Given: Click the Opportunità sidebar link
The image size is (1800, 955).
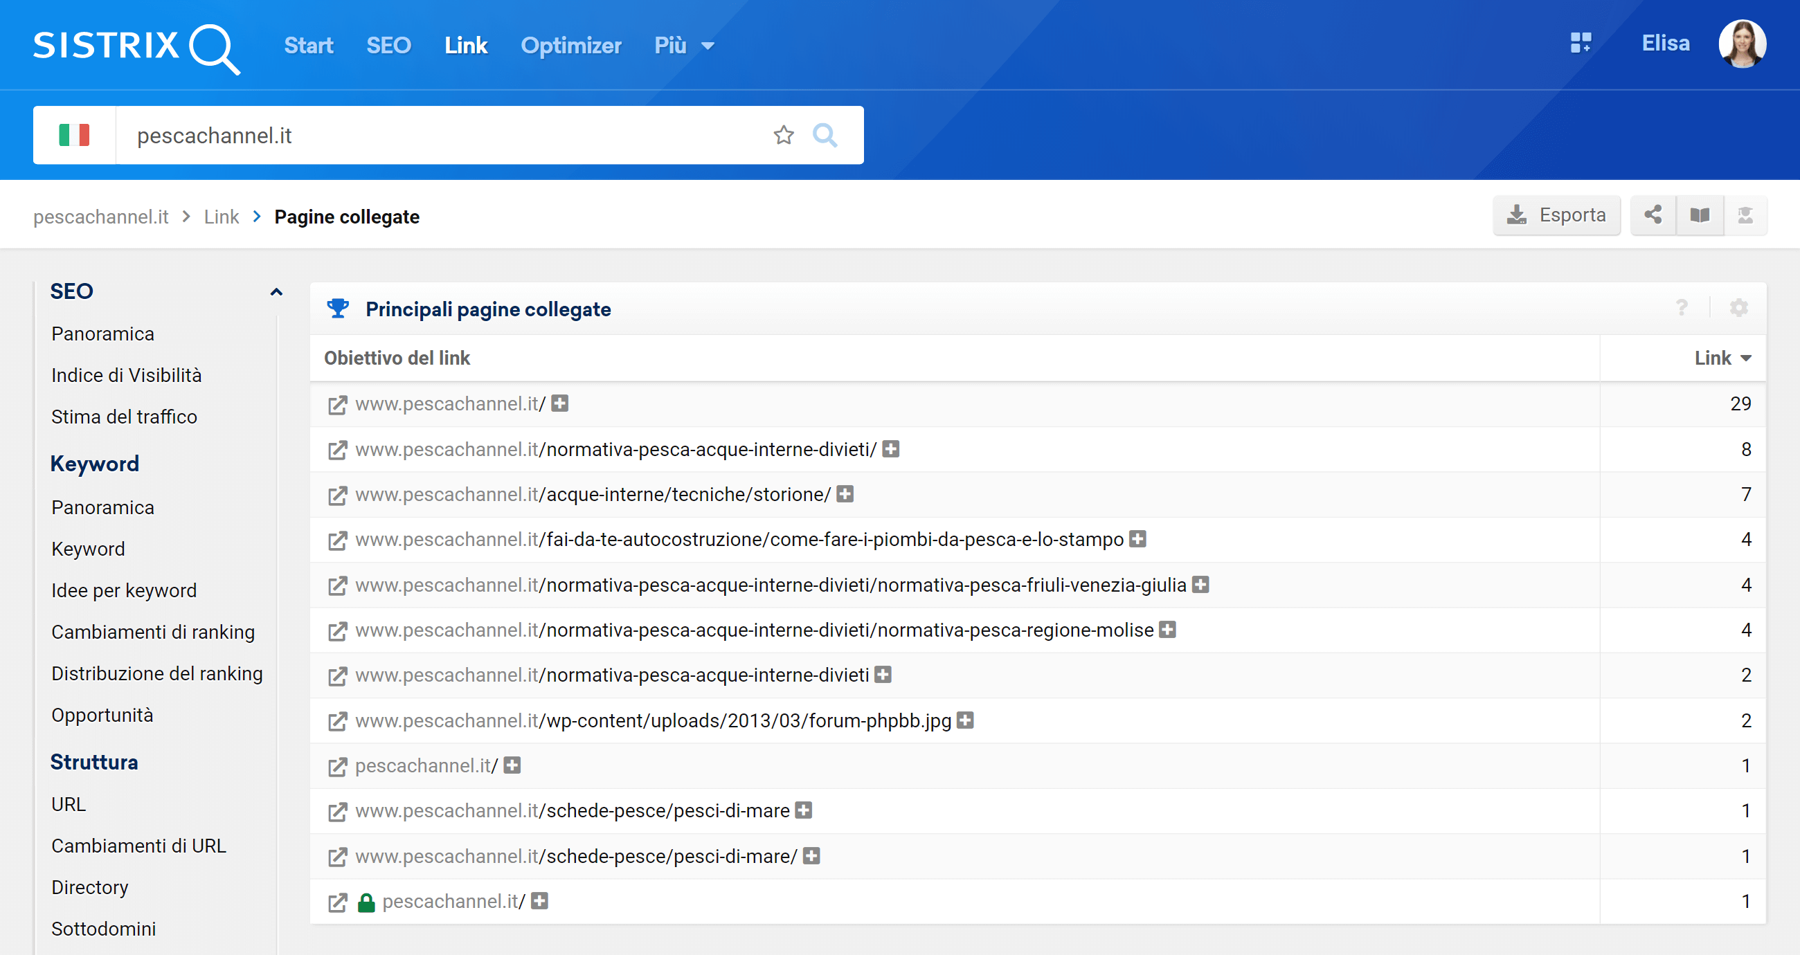Looking at the screenshot, I should coord(102,715).
